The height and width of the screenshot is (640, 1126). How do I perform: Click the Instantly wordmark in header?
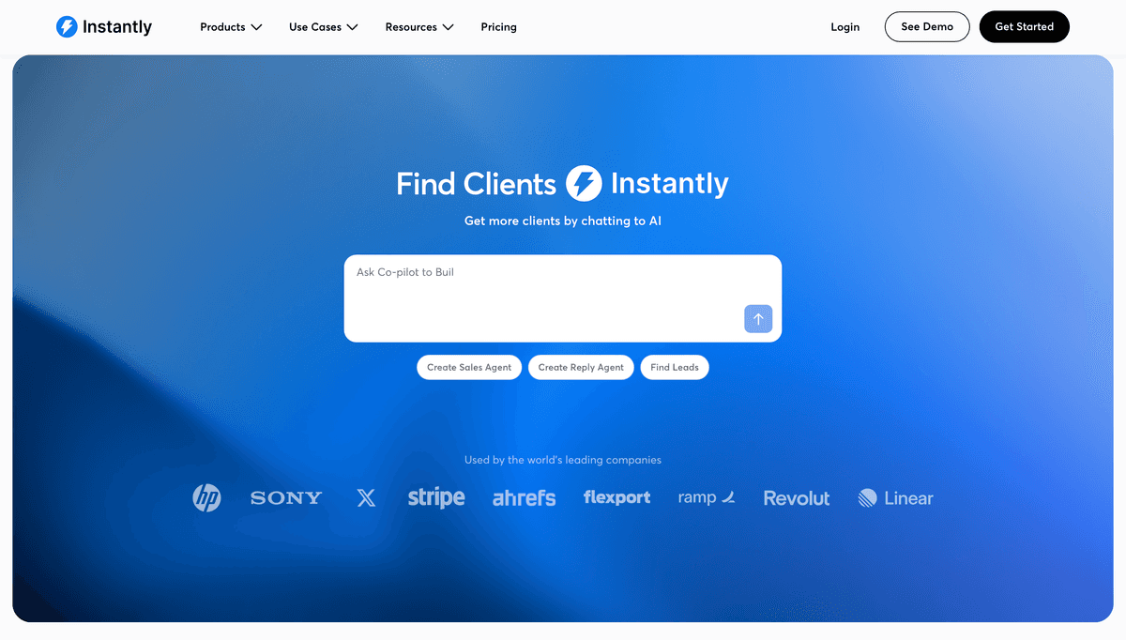click(x=117, y=27)
